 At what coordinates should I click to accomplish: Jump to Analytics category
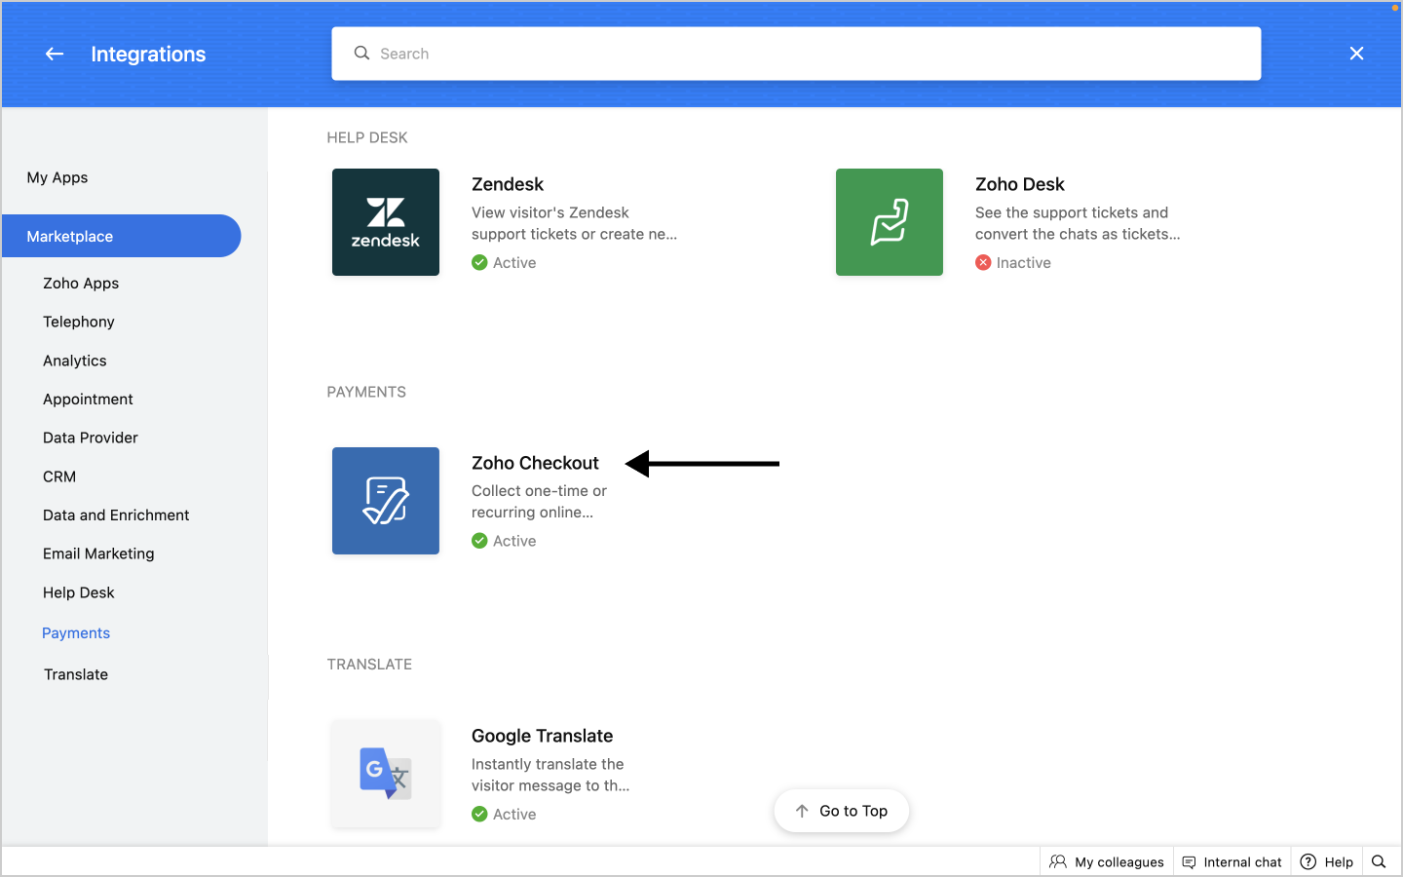(75, 361)
